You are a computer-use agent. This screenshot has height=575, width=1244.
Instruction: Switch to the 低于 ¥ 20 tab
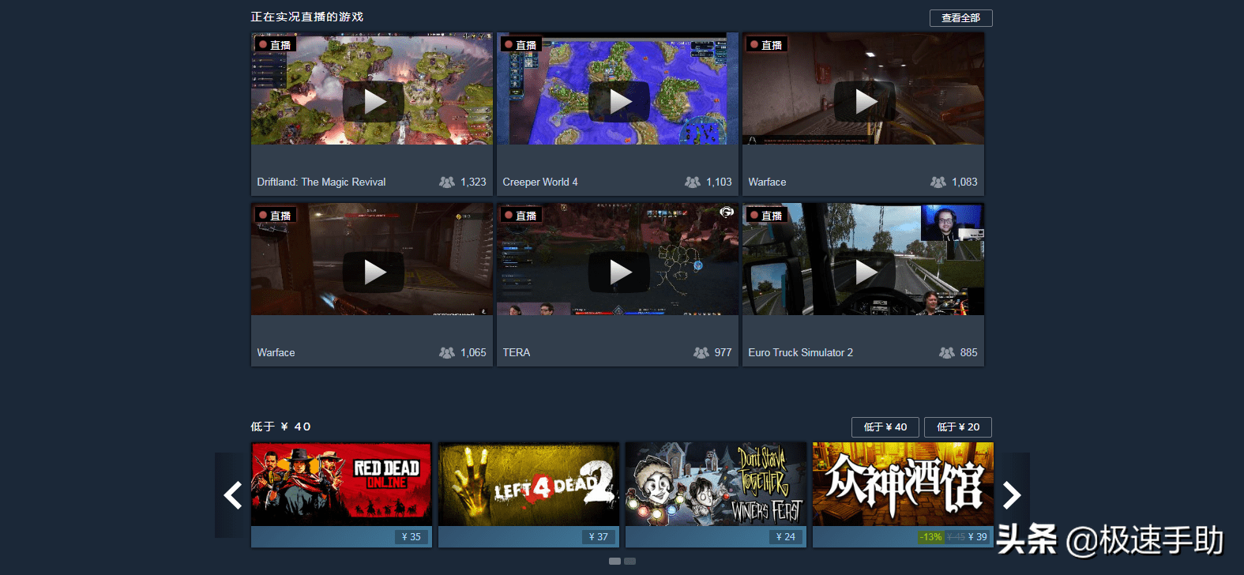point(957,427)
